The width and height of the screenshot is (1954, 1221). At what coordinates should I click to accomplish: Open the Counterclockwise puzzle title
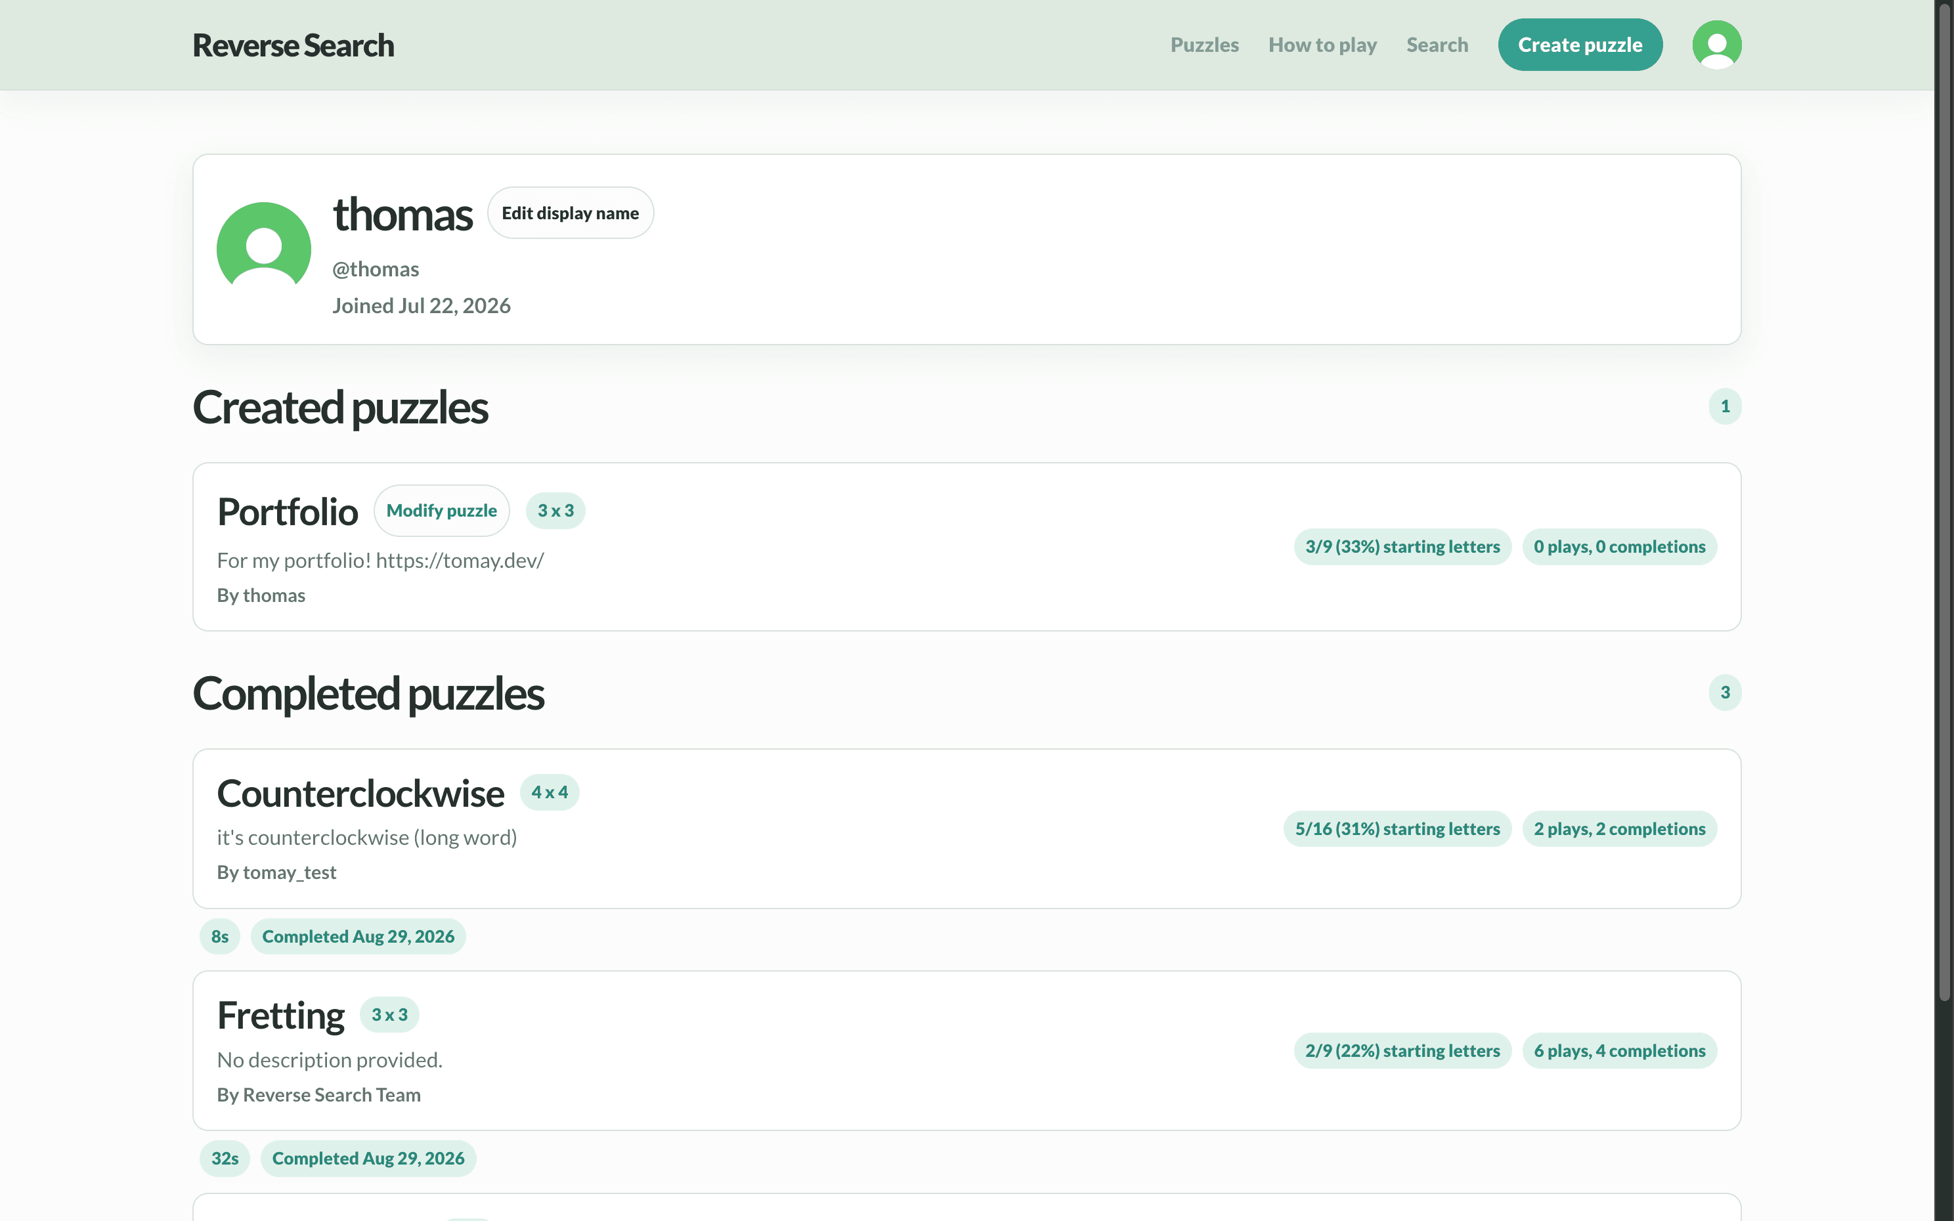coord(360,793)
